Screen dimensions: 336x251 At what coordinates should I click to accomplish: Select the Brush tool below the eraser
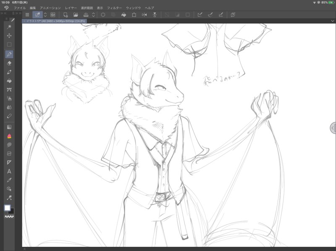(x=9, y=72)
